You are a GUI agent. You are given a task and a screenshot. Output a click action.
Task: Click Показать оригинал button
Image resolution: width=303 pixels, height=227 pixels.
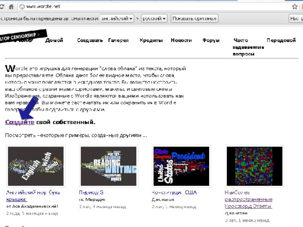[195, 18]
